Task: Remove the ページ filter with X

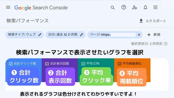Action: point(139,35)
